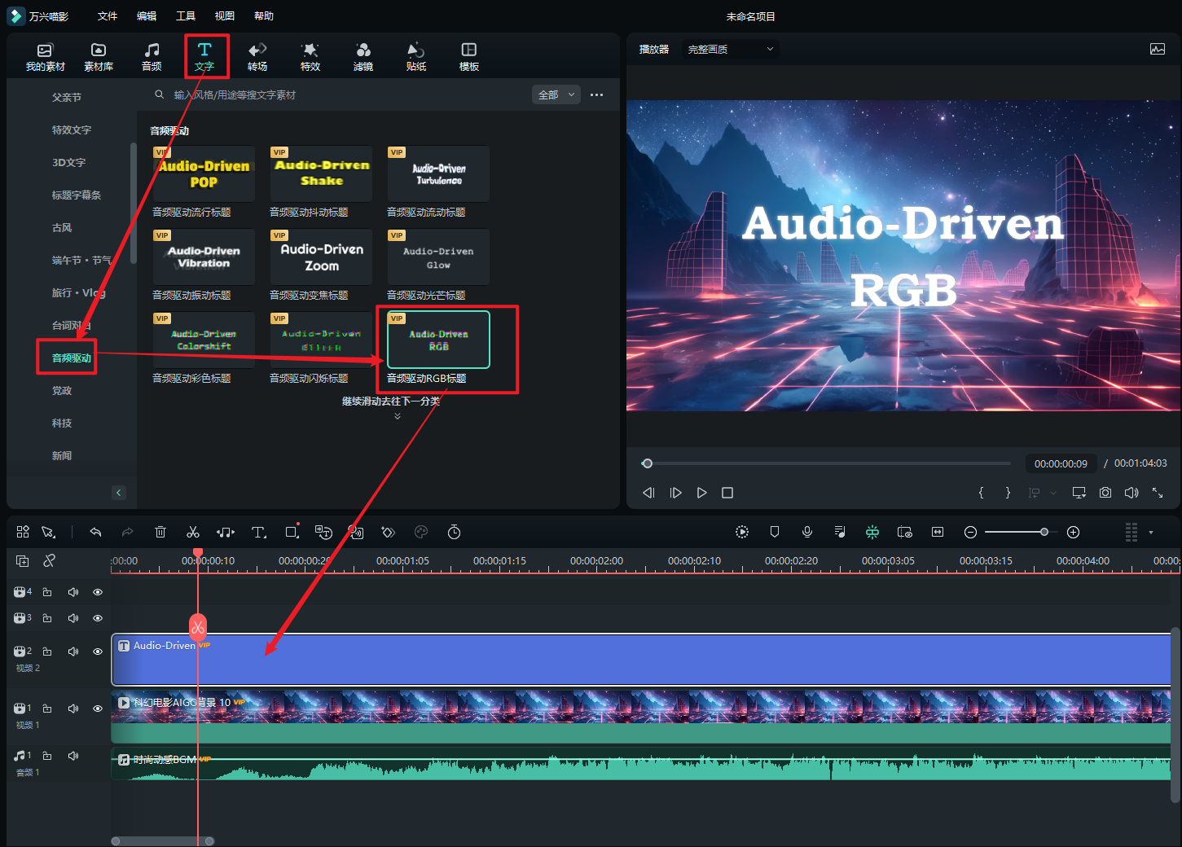This screenshot has width=1182, height=847.
Task: Select the Audio-Driven Zoom title thumbnail
Action: pos(322,257)
